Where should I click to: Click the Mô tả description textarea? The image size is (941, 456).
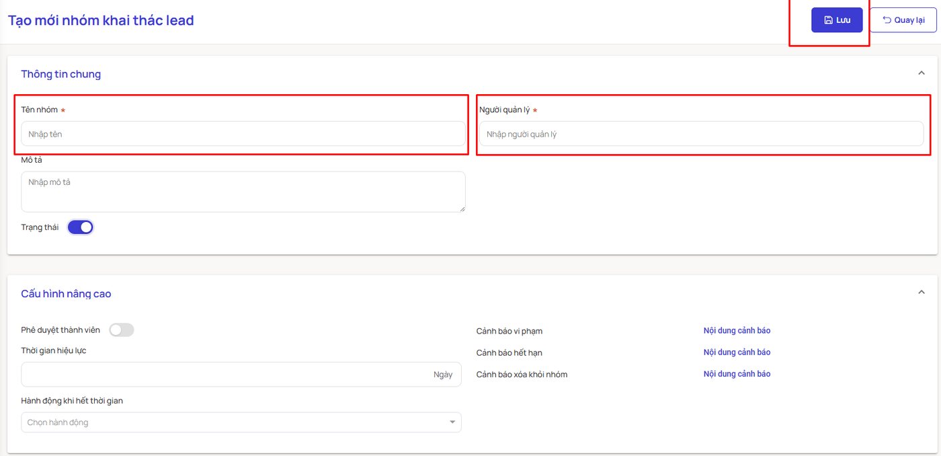tap(243, 192)
